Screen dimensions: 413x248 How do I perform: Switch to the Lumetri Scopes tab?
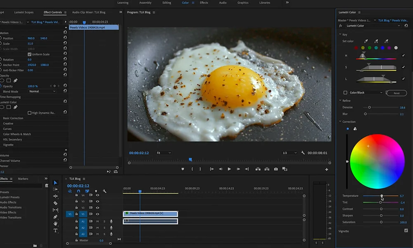click(24, 12)
